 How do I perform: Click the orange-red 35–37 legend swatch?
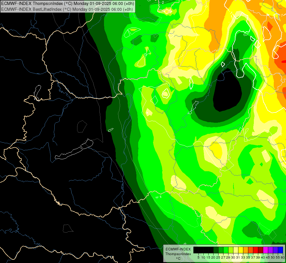tap(251, 250)
